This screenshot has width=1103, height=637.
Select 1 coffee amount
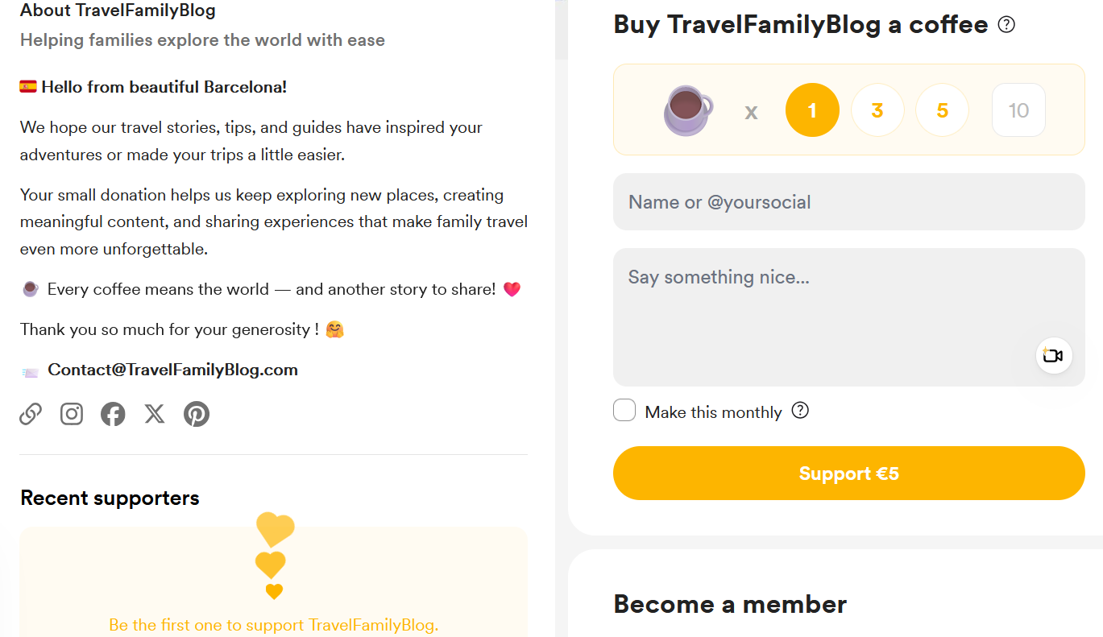point(812,110)
